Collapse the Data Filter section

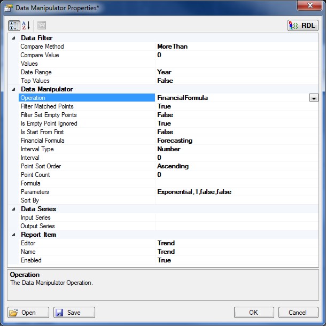[x=13, y=38]
